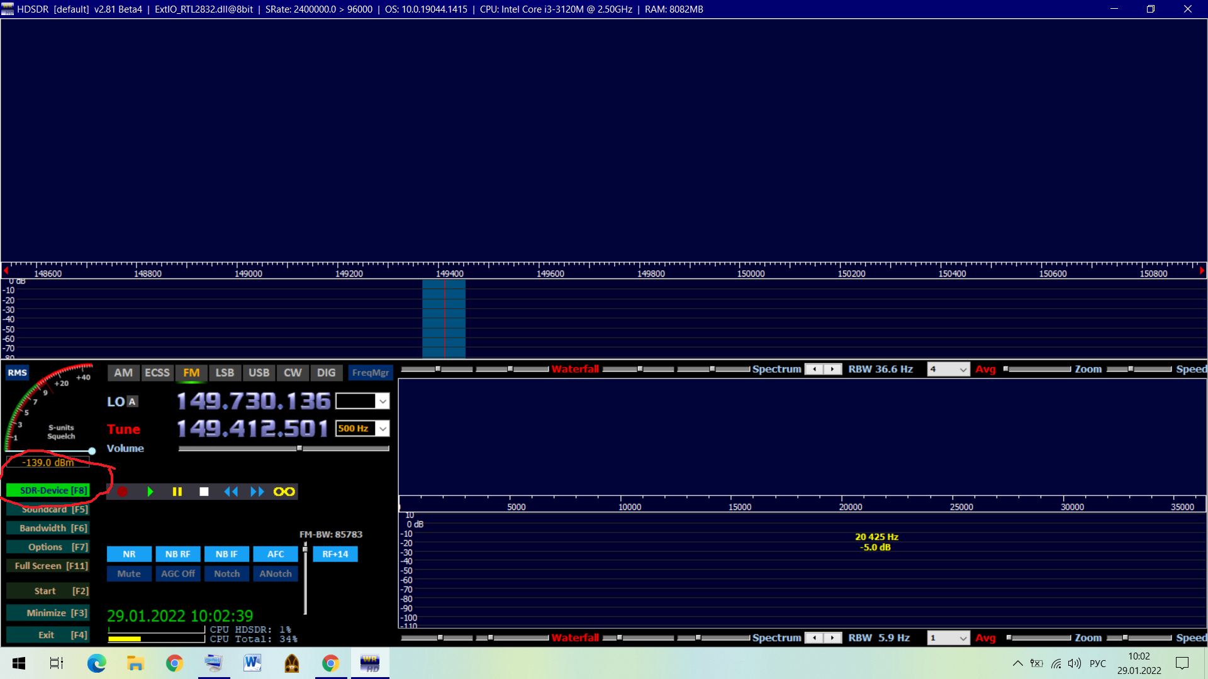1208x679 pixels.
Task: Switch to USB demodulation mode
Action: (259, 373)
